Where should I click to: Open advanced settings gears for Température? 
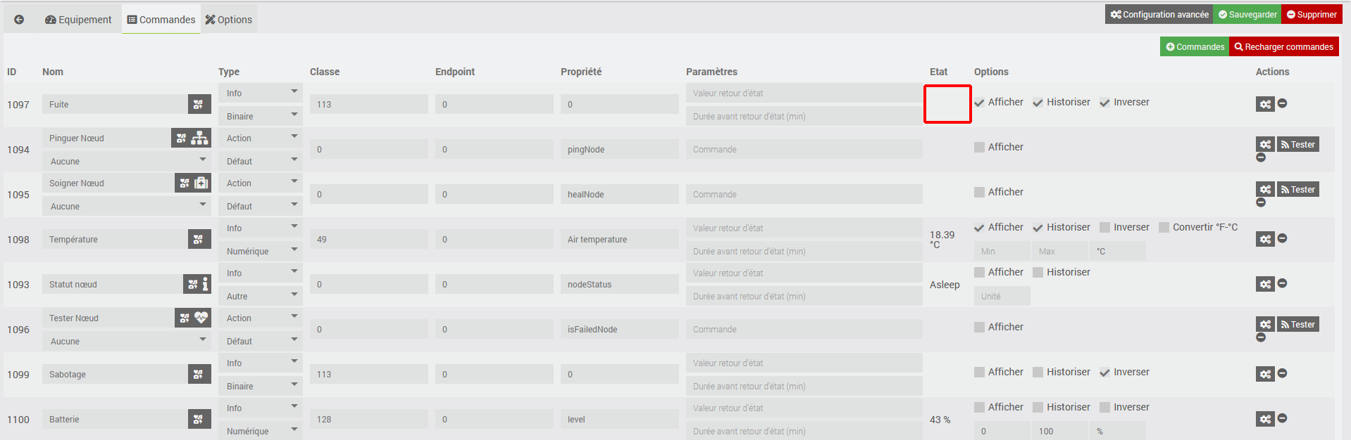(1265, 239)
